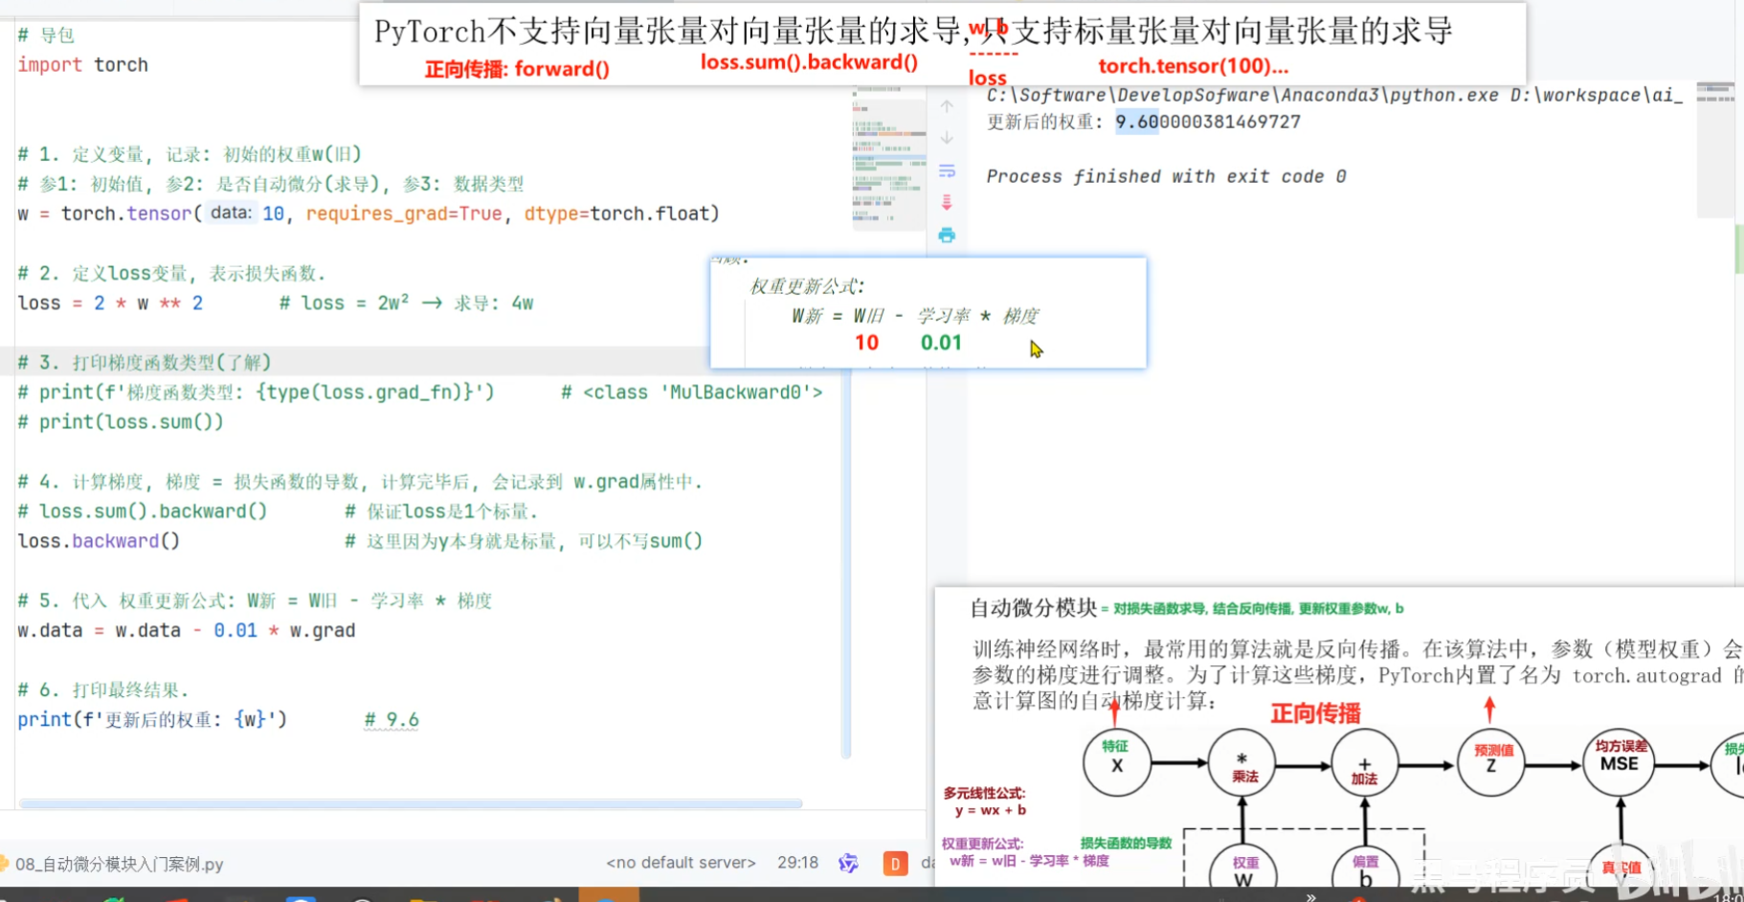Click the down arrow in run console gutter
The width and height of the screenshot is (1744, 902).
pos(947,138)
